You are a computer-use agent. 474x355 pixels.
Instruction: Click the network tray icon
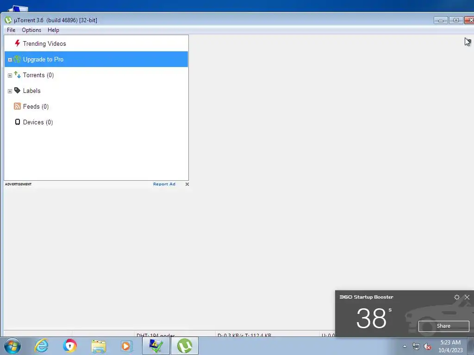[x=416, y=346]
